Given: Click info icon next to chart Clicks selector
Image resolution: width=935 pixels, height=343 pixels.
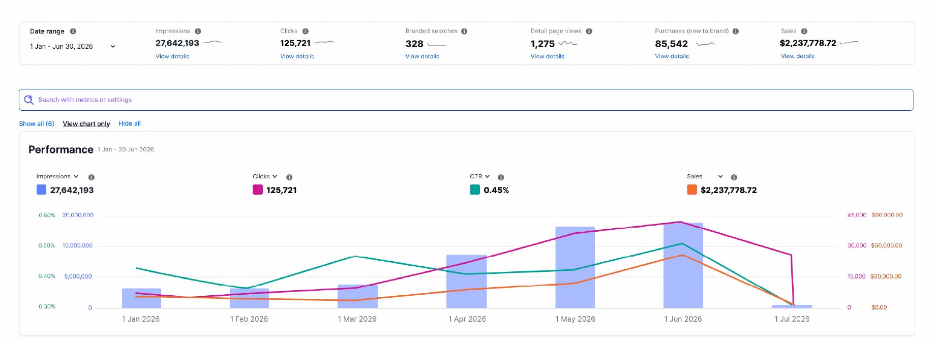Looking at the screenshot, I should click(x=289, y=177).
